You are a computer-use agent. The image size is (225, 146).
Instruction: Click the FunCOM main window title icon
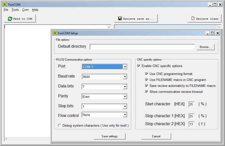(5, 5)
